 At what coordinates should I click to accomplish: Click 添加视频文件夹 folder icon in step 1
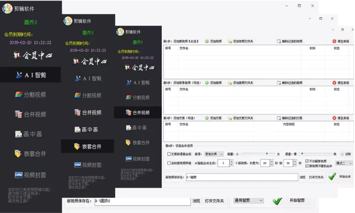tap(230, 41)
